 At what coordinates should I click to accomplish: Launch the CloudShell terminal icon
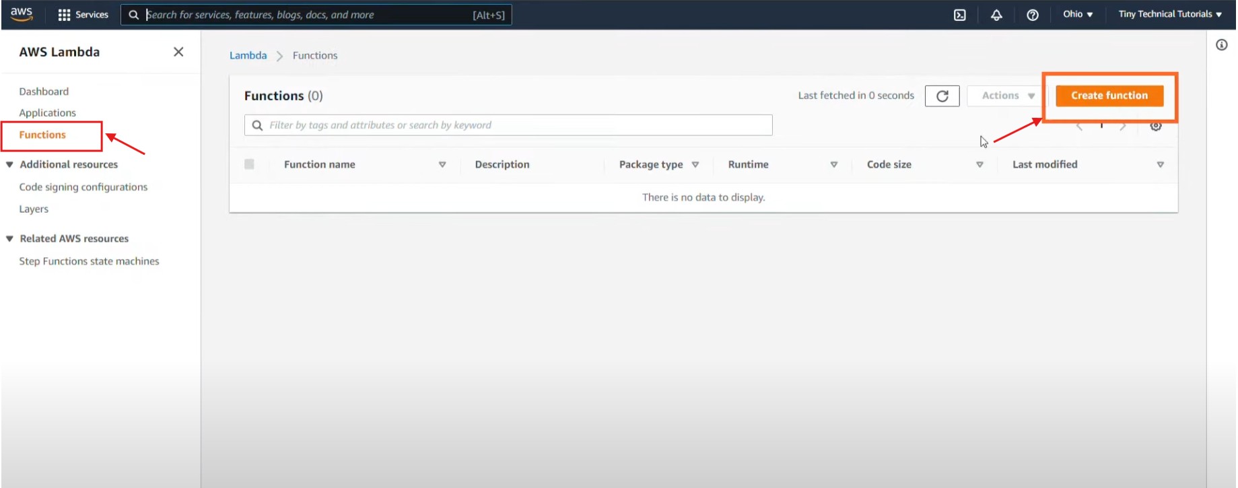959,15
